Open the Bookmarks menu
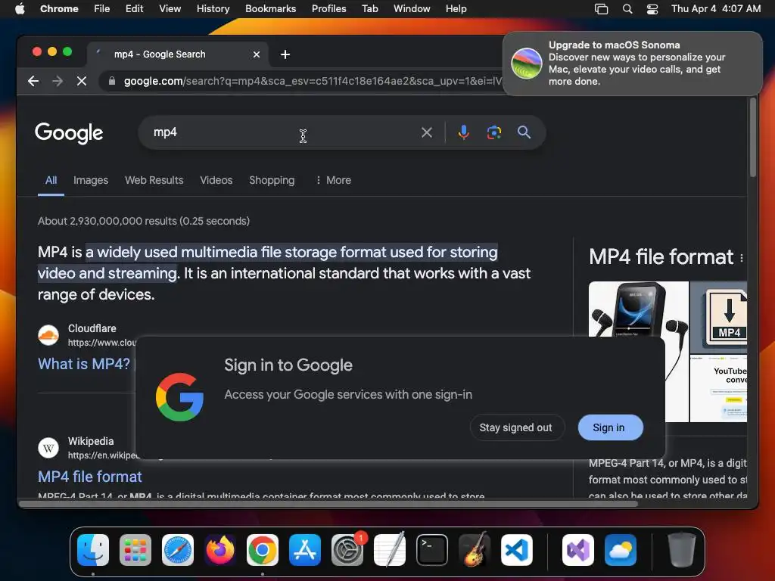This screenshot has width=775, height=581. point(270,9)
